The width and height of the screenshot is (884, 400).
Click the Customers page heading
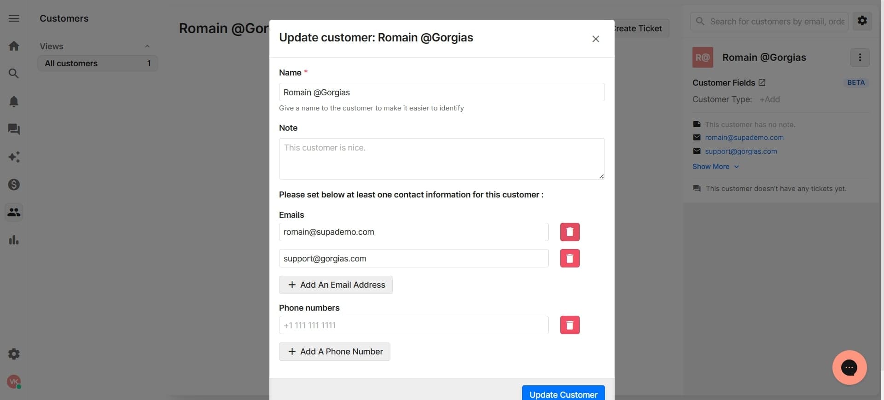(64, 18)
